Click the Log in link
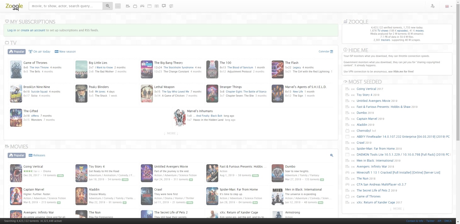Viewport: 460px width, 224px height. [x=11, y=30]
